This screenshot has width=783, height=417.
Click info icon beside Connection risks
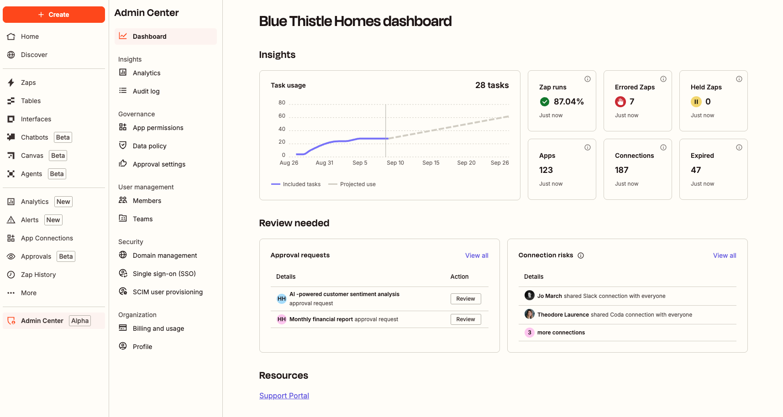[581, 255]
